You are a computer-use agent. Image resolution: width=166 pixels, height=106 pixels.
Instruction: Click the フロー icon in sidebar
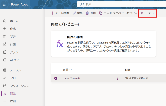(x=5, y=78)
